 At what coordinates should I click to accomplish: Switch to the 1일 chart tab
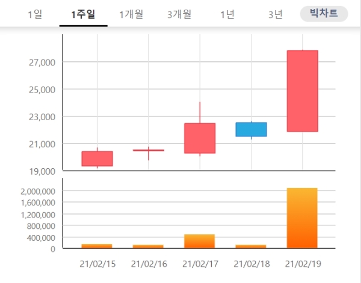click(35, 14)
